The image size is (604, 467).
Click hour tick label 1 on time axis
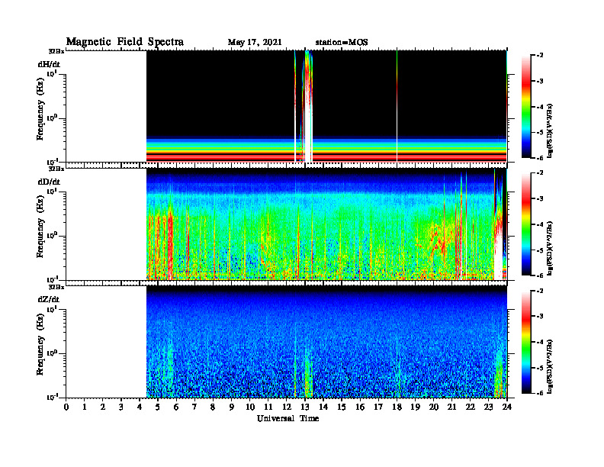[85, 407]
